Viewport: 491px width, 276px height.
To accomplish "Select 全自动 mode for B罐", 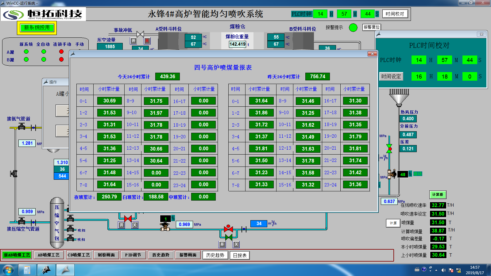I will tap(44, 59).
